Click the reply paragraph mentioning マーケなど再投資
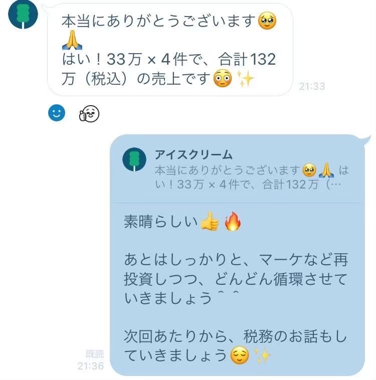 (x=236, y=279)
